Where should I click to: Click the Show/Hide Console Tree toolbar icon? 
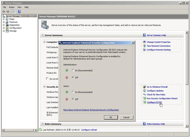point(14,12)
